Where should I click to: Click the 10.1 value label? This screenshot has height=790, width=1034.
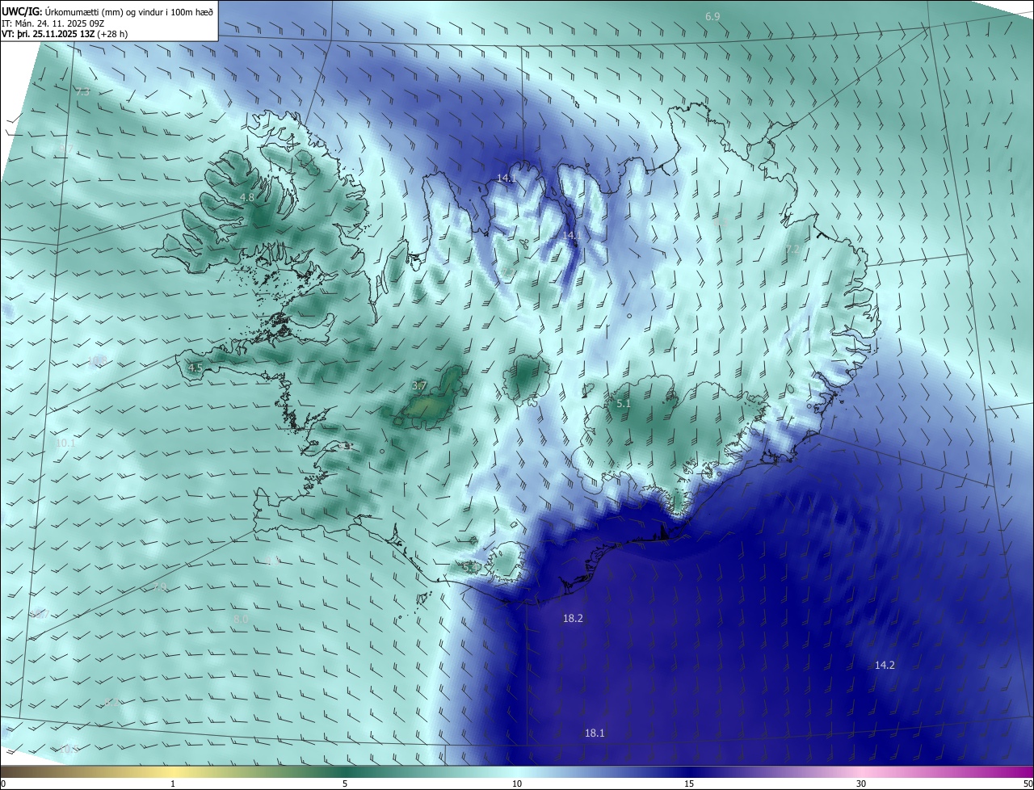click(65, 443)
